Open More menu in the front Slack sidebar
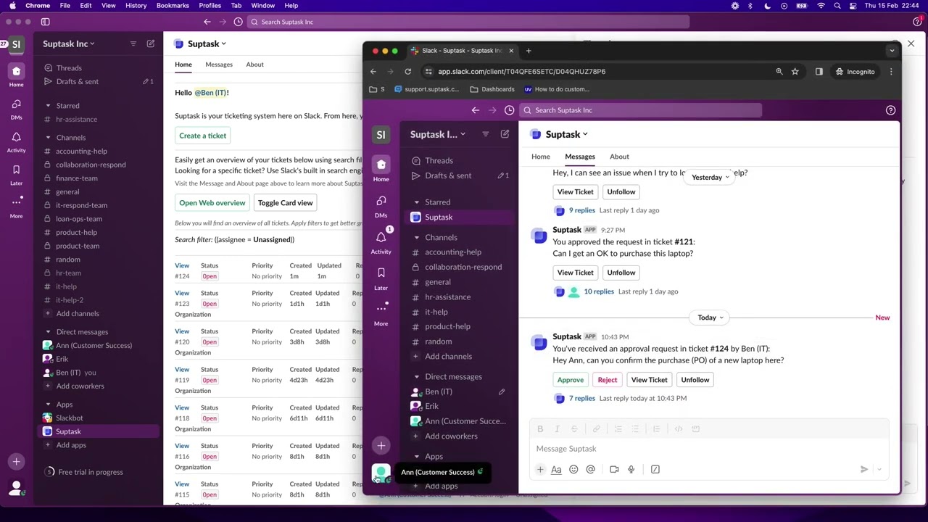Viewport: 928px width, 522px height. click(381, 314)
